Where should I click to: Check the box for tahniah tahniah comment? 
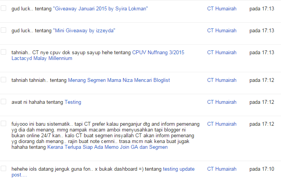tap(3, 80)
